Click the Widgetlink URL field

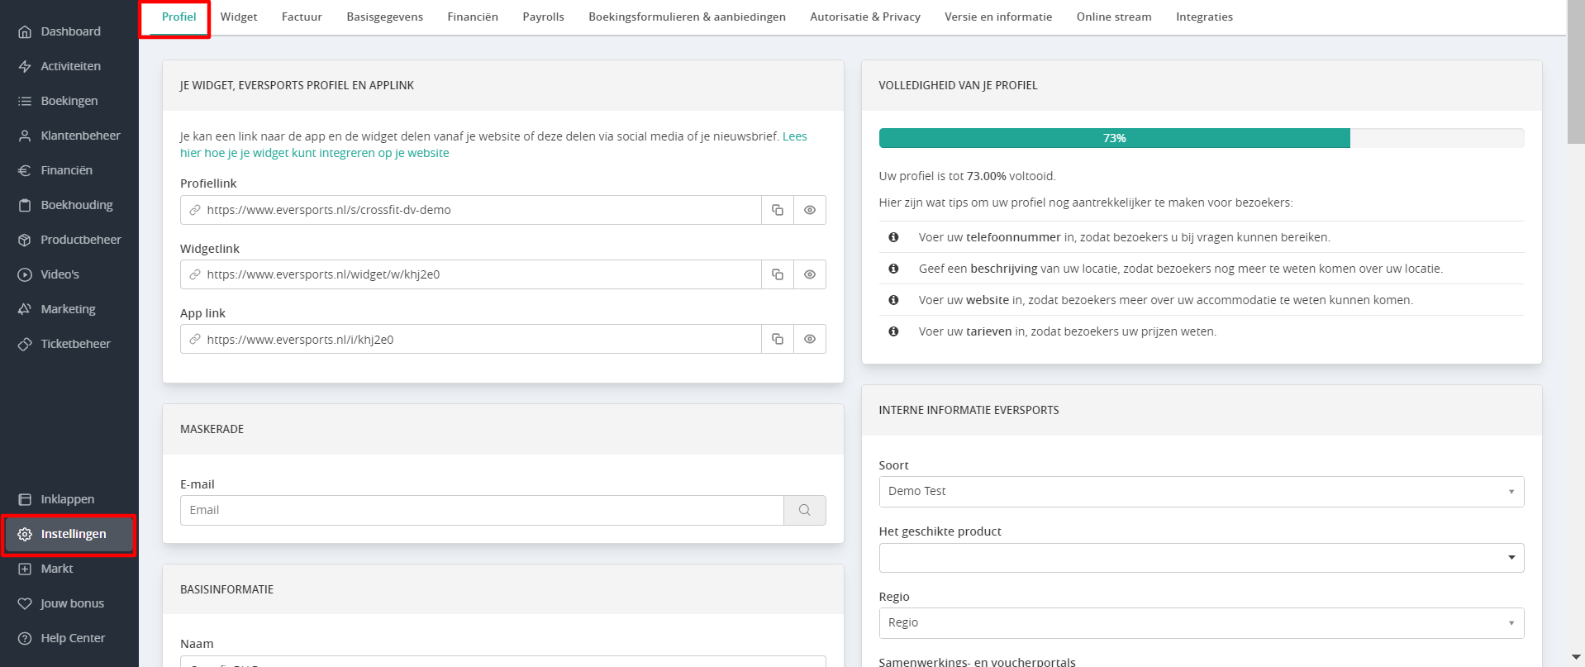click(471, 274)
